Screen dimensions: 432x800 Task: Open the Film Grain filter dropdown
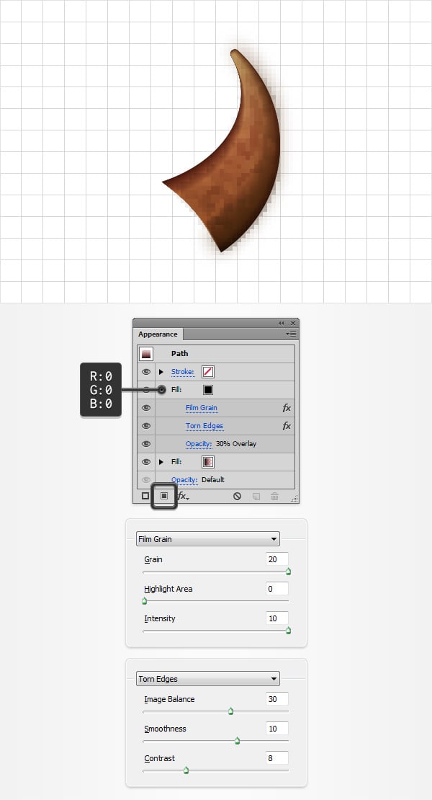pyautogui.click(x=208, y=539)
